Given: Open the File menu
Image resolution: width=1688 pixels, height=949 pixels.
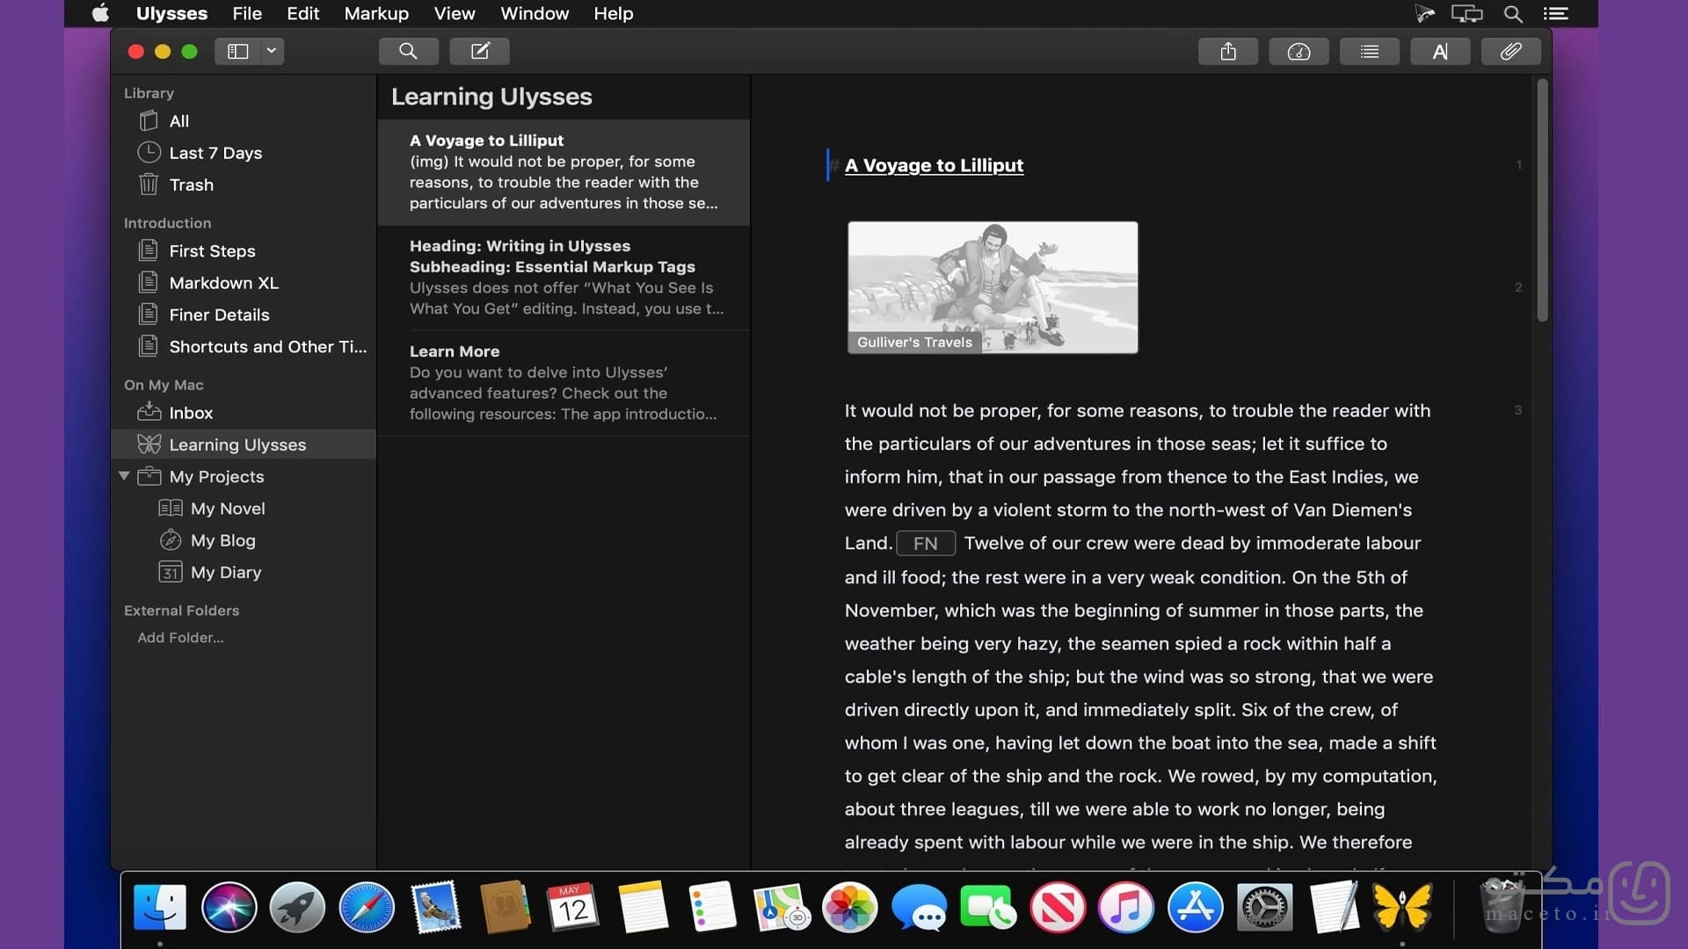Looking at the screenshot, I should click(x=247, y=13).
